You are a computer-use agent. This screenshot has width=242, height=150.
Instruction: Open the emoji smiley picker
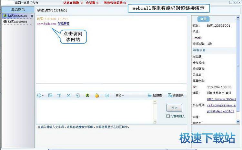pyautogui.click(x=40, y=96)
